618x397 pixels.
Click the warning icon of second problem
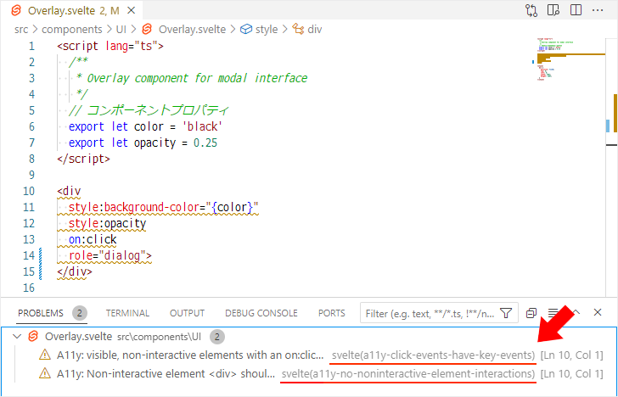coord(45,374)
